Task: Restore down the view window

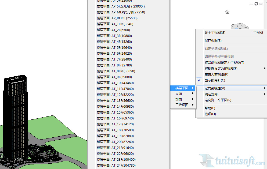Action: [256, 4]
